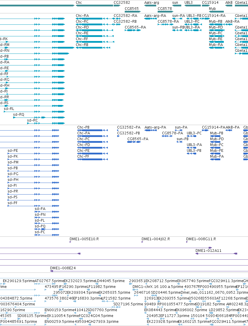Click transcript CG8578-RA
248x326 pixels.
tap(166, 24)
